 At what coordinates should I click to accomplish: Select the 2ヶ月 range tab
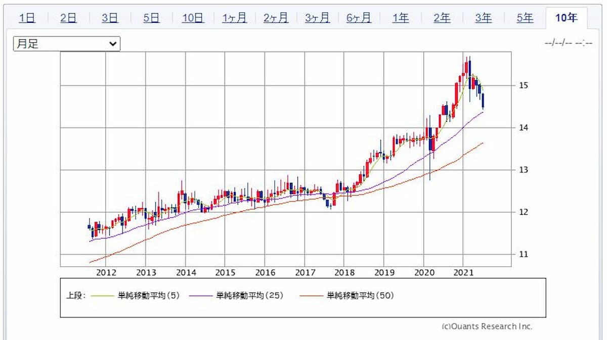[276, 18]
